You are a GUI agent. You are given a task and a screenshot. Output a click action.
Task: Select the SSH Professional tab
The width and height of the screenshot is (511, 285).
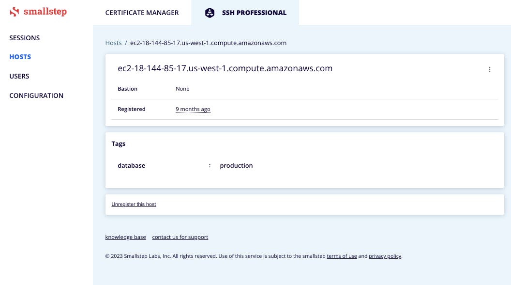click(x=254, y=13)
